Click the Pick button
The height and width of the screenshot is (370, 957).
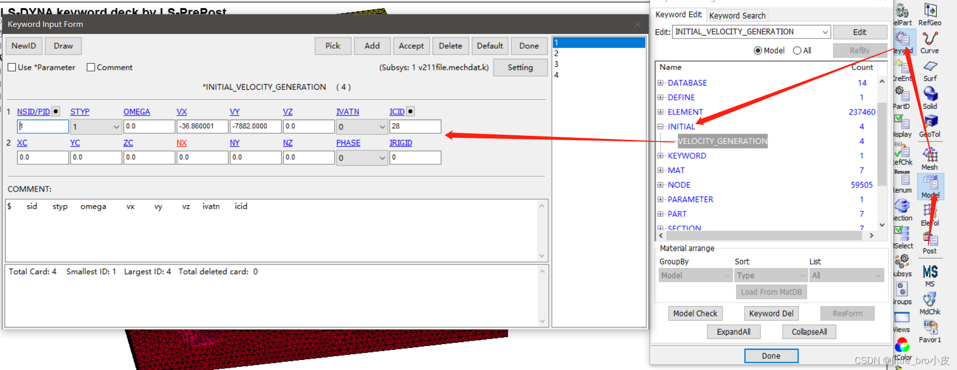tap(333, 46)
